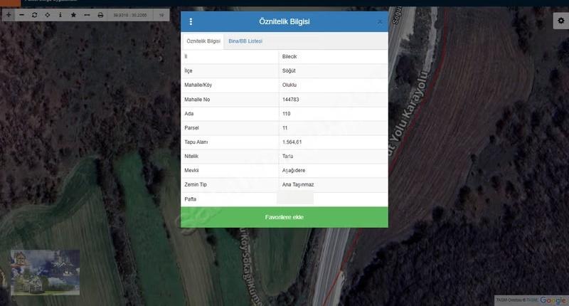Screen dimensions: 569x306
Task: Zoom out with the minus icon
Action: coord(22,15)
